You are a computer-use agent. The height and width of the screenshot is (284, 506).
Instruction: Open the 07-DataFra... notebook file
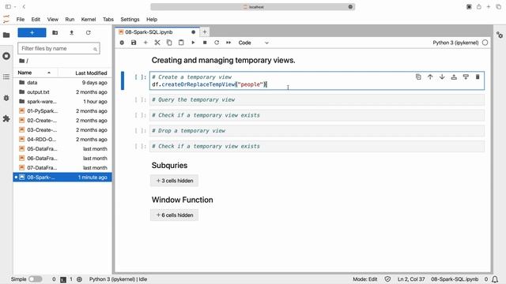(62, 168)
